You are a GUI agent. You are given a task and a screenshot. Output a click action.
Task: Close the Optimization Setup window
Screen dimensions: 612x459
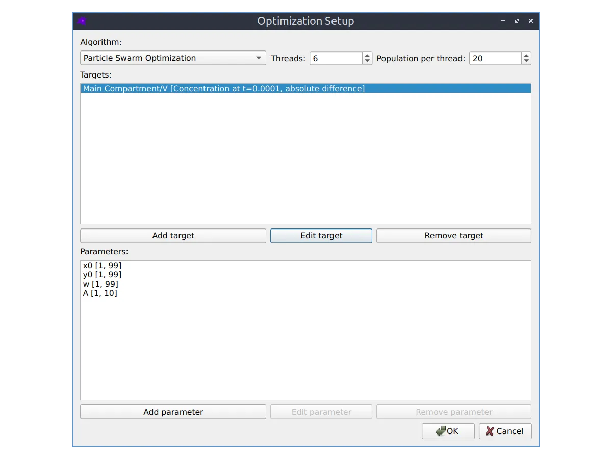531,21
